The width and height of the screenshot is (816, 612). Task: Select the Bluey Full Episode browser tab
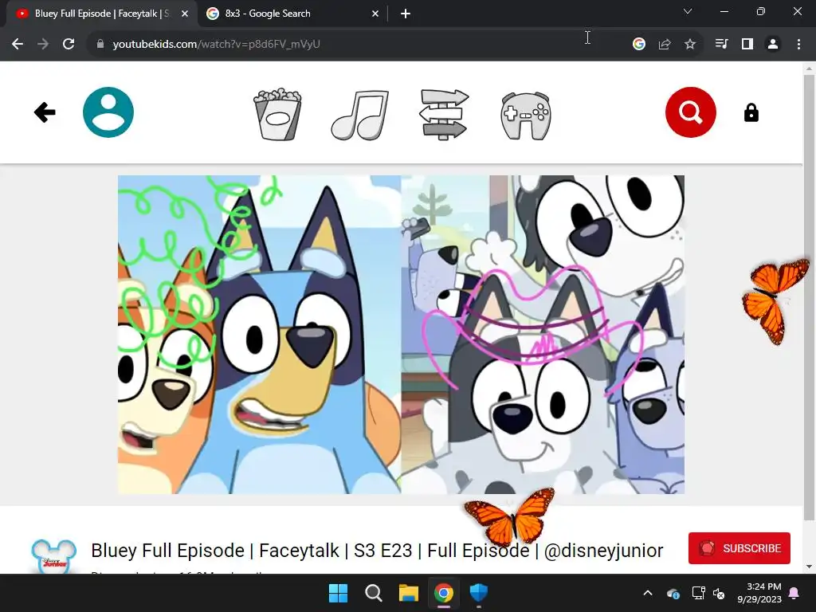tap(101, 14)
